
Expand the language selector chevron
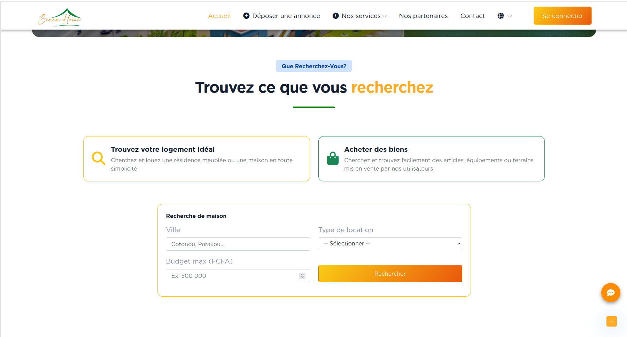510,16
